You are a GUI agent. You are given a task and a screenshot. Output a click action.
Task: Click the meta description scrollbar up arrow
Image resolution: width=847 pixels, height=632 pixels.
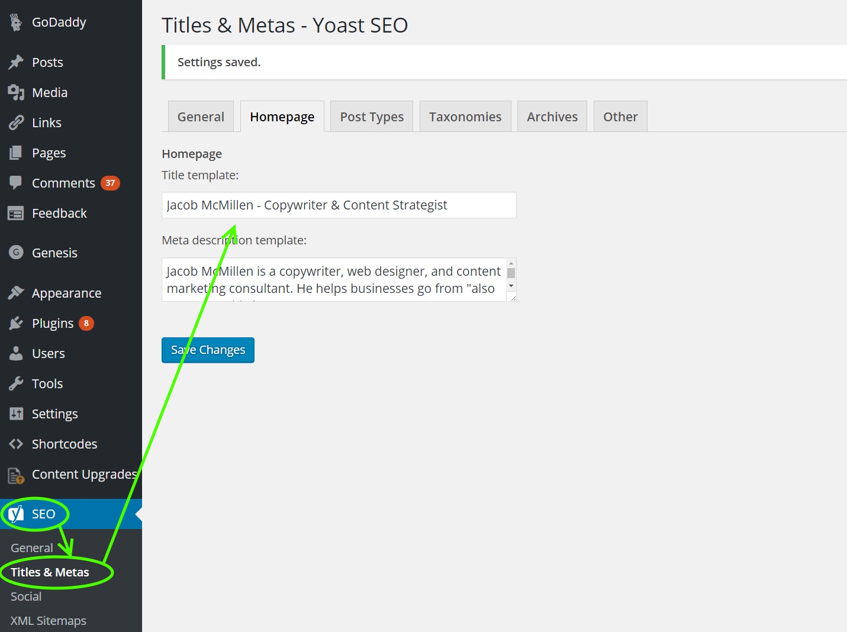tap(511, 263)
